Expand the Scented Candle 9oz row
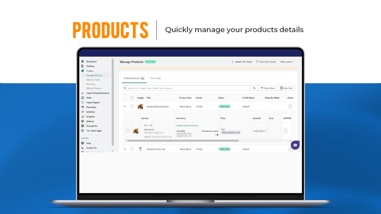 coord(125,149)
